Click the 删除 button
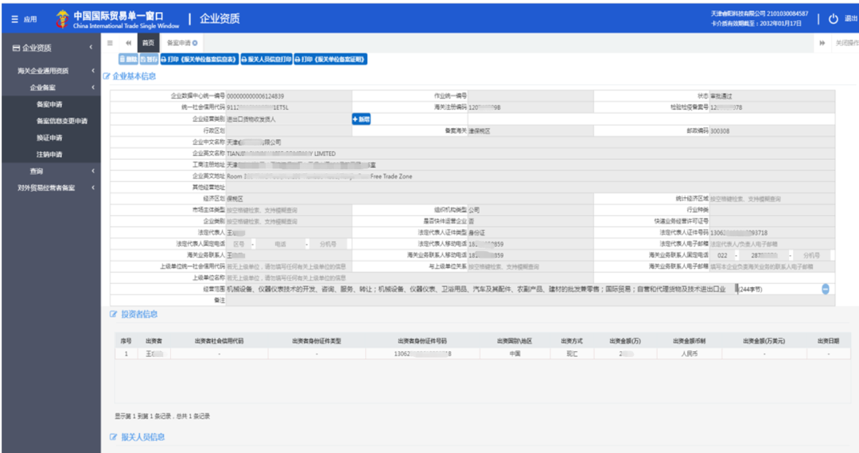The width and height of the screenshot is (859, 453). [129, 59]
